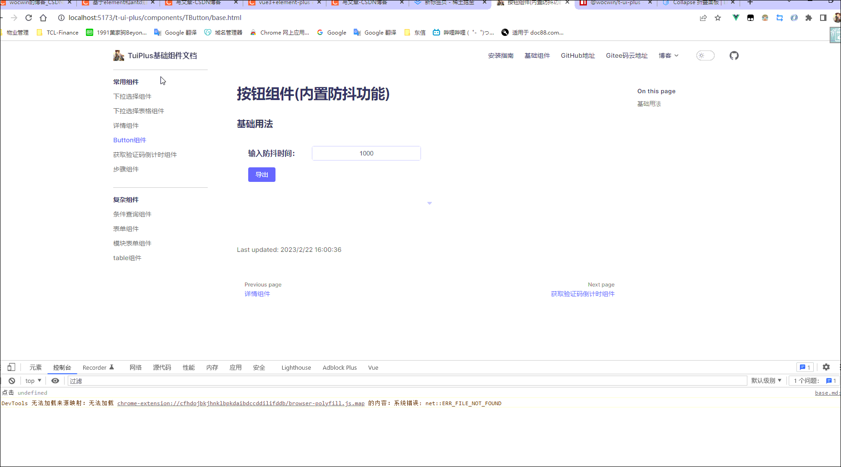This screenshot has height=467, width=841.
Task: Click the GitHub icon in the docs header
Action: click(x=734, y=55)
